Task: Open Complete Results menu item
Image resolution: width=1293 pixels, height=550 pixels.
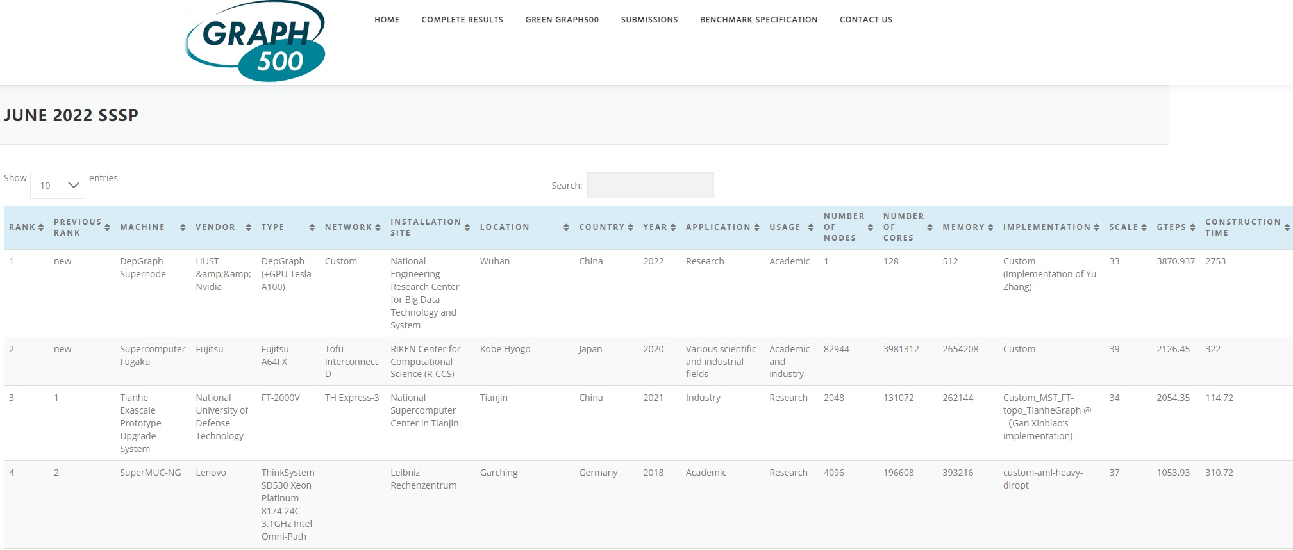Action: click(x=462, y=20)
